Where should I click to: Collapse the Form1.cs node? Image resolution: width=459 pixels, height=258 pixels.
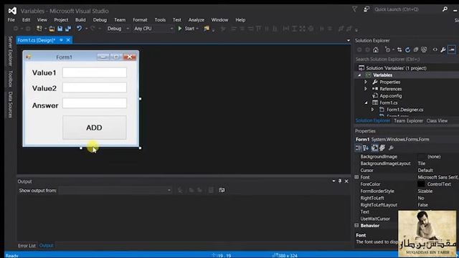pyautogui.click(x=366, y=102)
